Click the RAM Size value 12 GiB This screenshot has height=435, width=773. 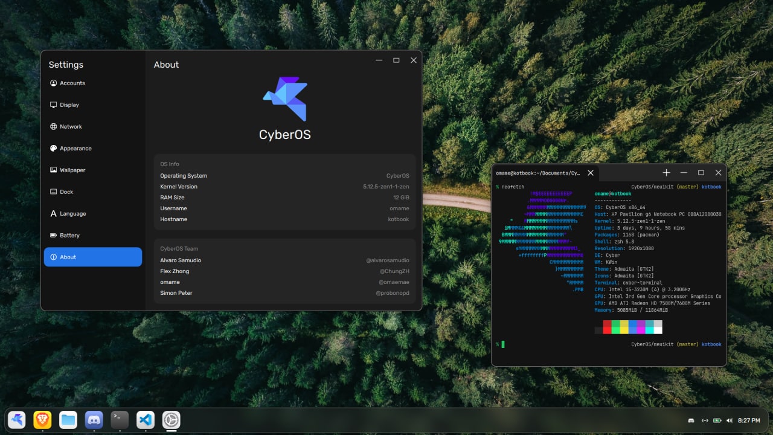click(401, 198)
